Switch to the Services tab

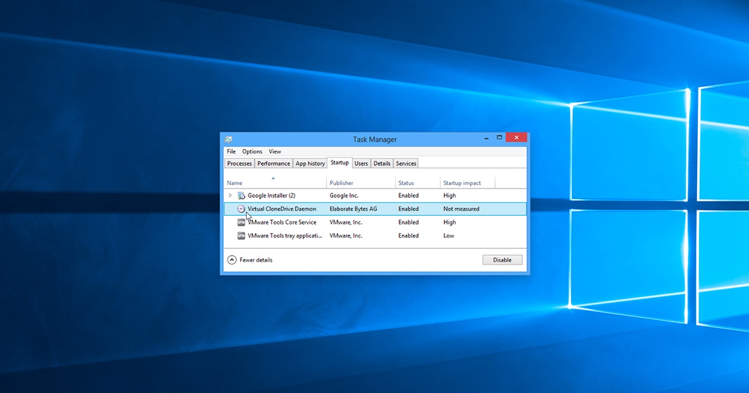(406, 163)
